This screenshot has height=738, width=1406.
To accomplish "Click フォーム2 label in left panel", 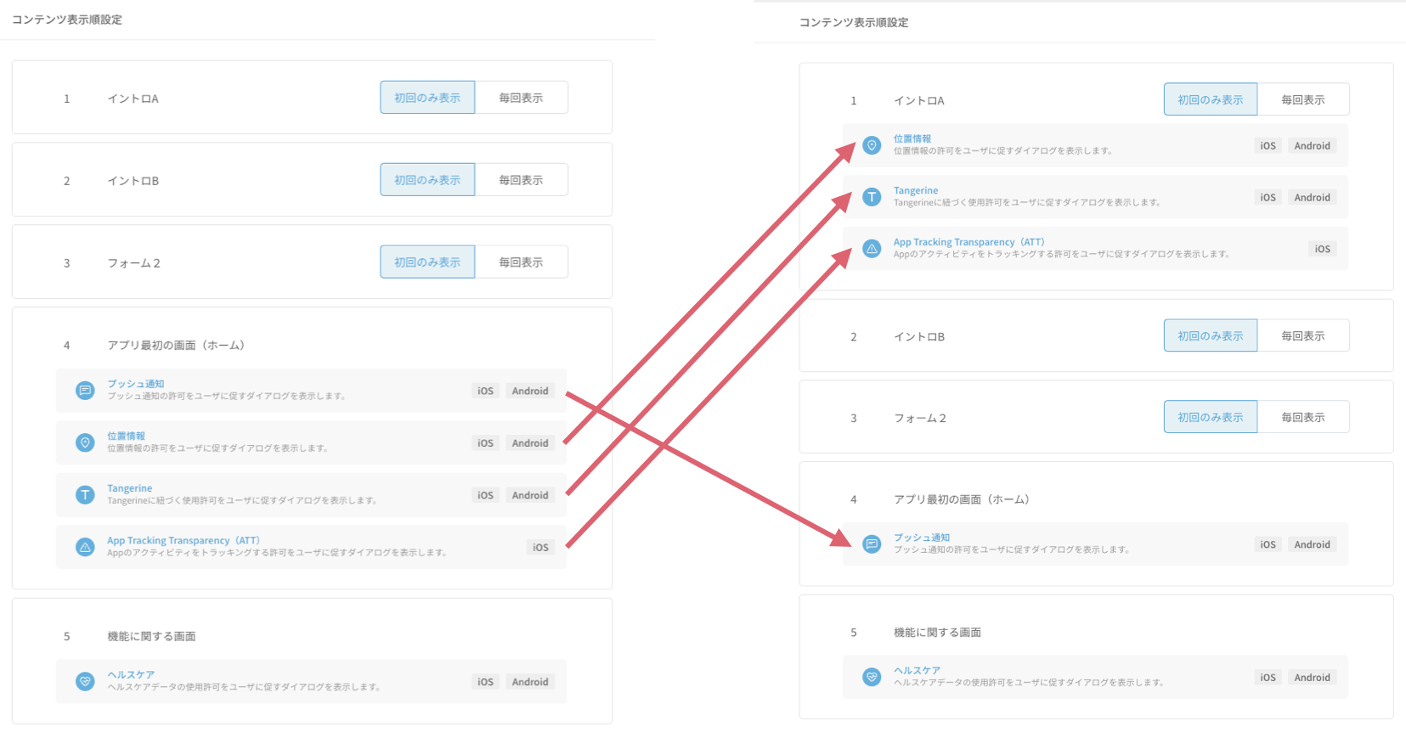I will (x=133, y=263).
